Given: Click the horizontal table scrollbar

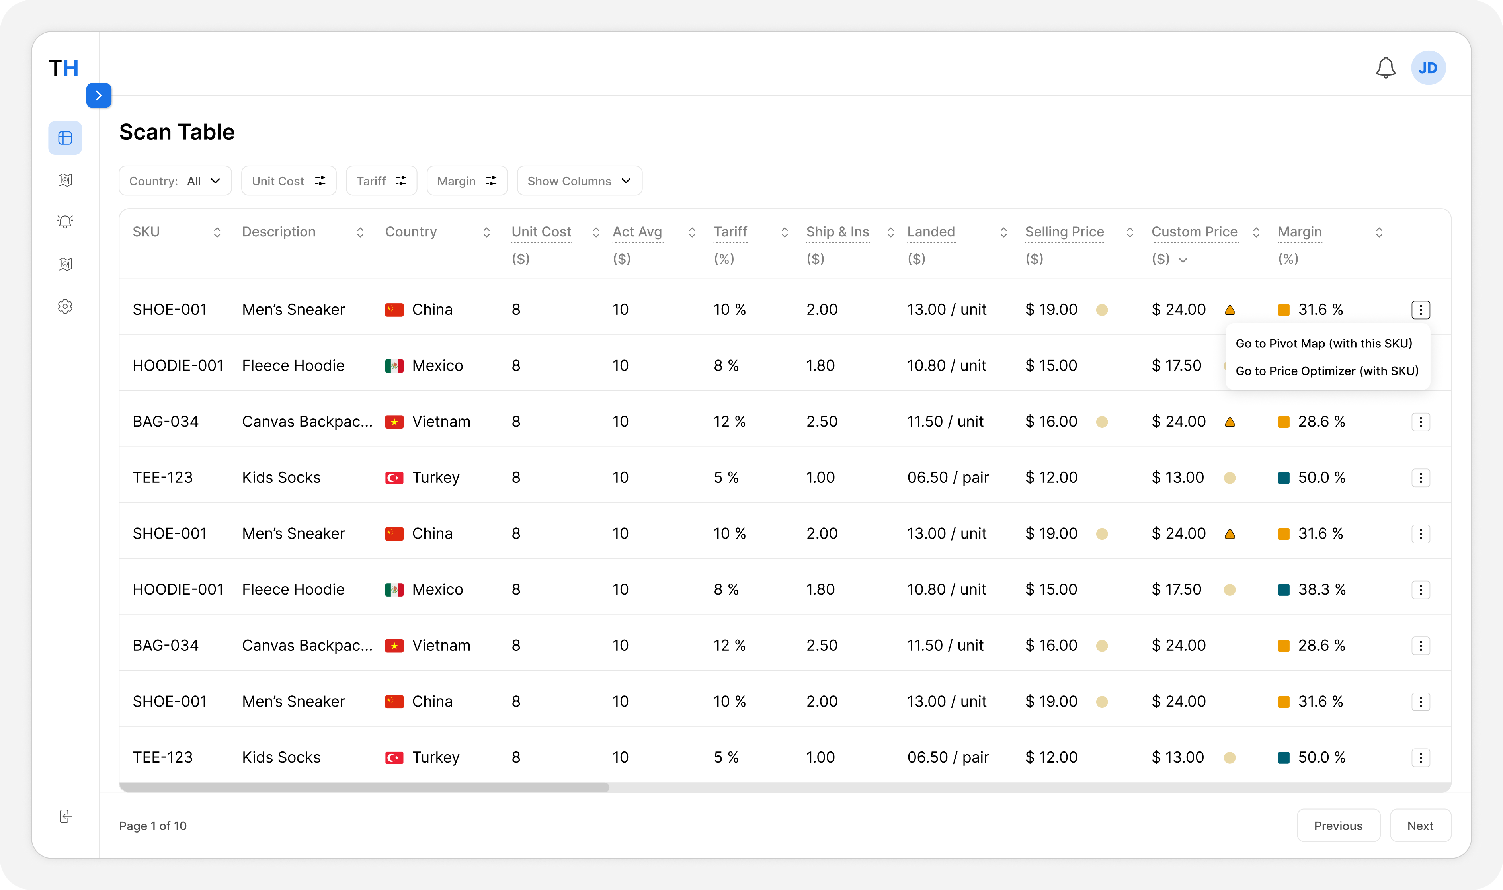Looking at the screenshot, I should pos(364,787).
